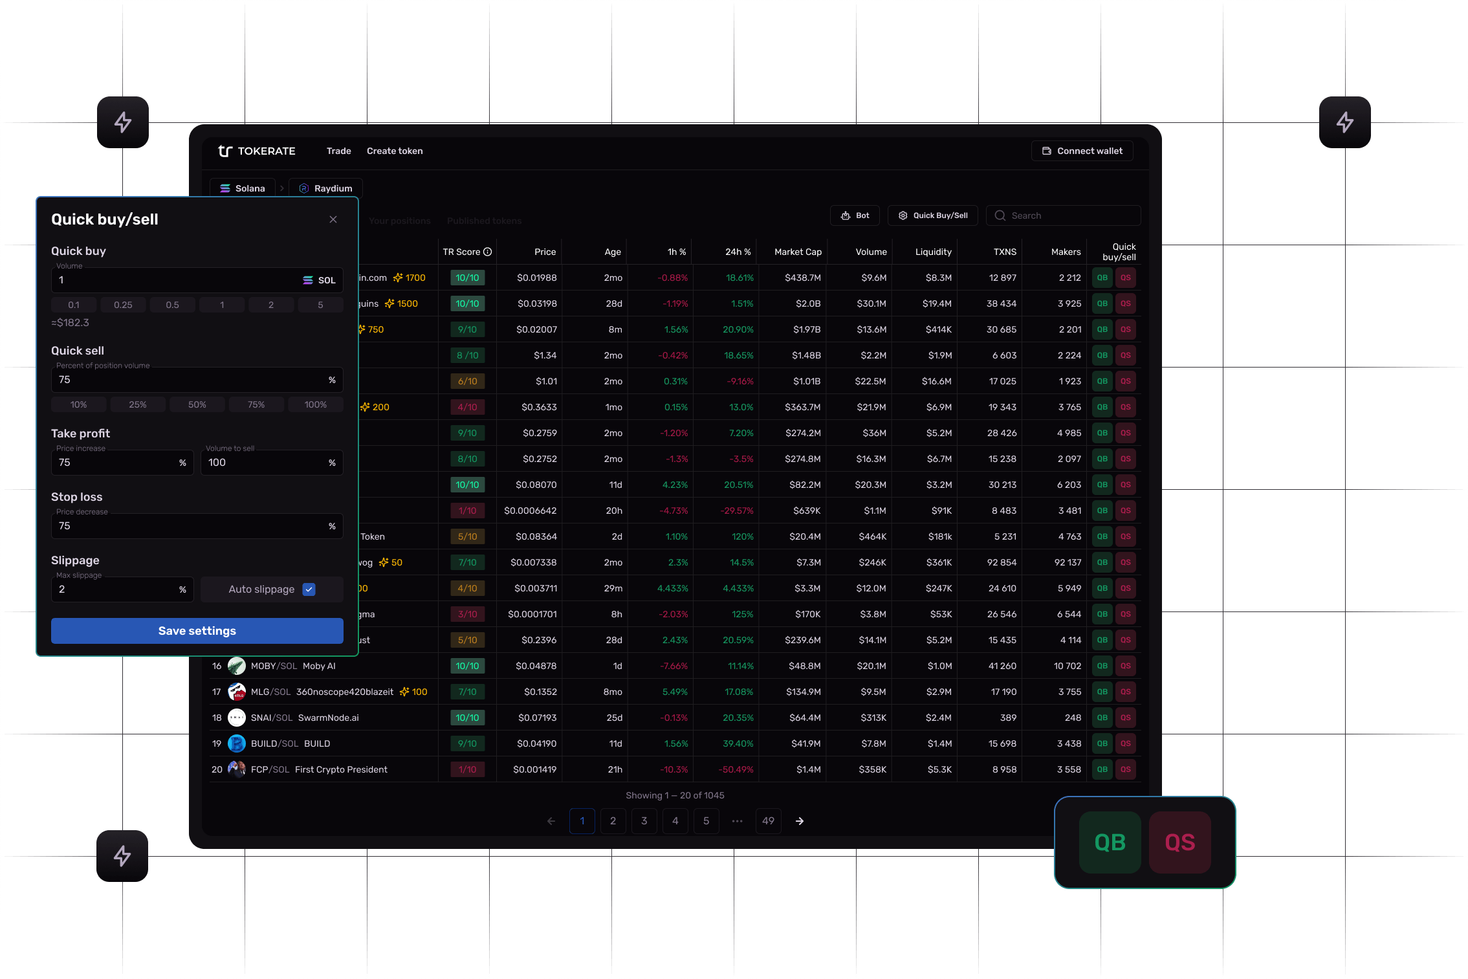Click the large QB button in the callout
Screen dimensions: 1468x979
(1110, 842)
